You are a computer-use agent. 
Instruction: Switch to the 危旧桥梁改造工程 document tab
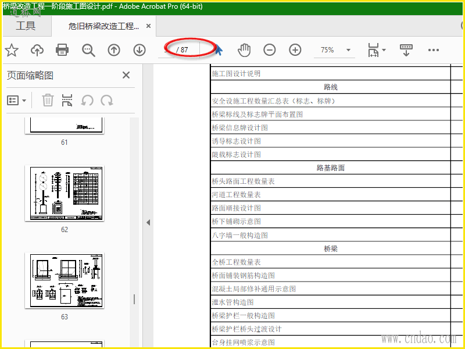103,26
